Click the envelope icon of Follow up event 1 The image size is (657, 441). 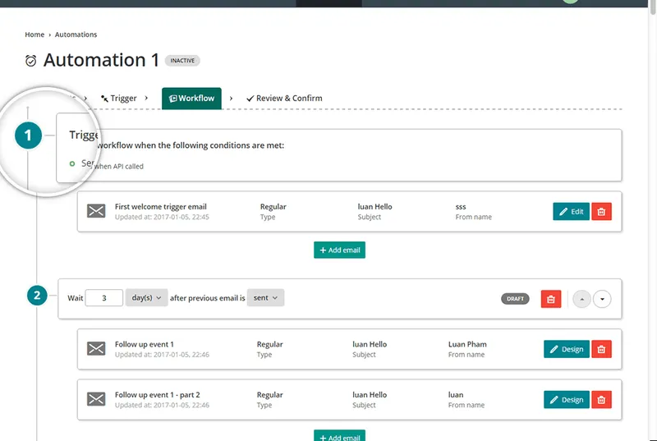point(96,348)
